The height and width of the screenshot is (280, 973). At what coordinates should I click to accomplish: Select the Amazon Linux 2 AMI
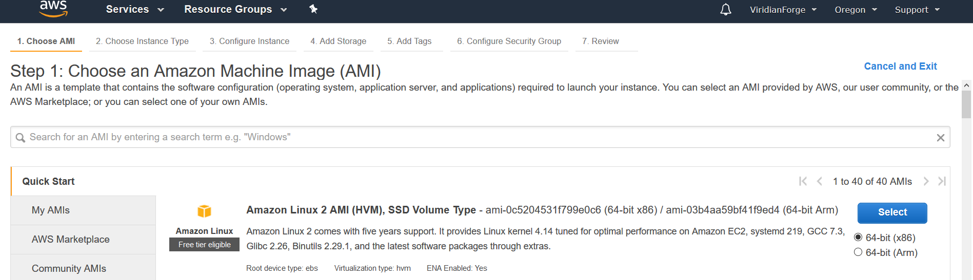point(892,212)
